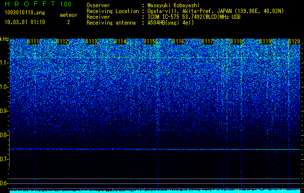The width and height of the screenshot is (304, 193).
Task: Click the timestamp 10.03.01 01:10
Action: point(25,22)
